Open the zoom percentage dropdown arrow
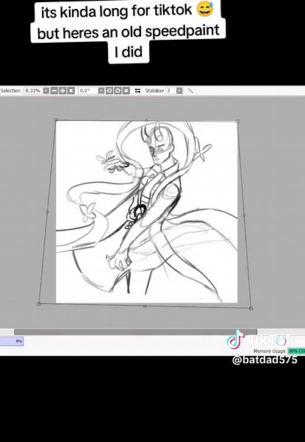Viewport: 305px width, 442px height. pyautogui.click(x=46, y=91)
